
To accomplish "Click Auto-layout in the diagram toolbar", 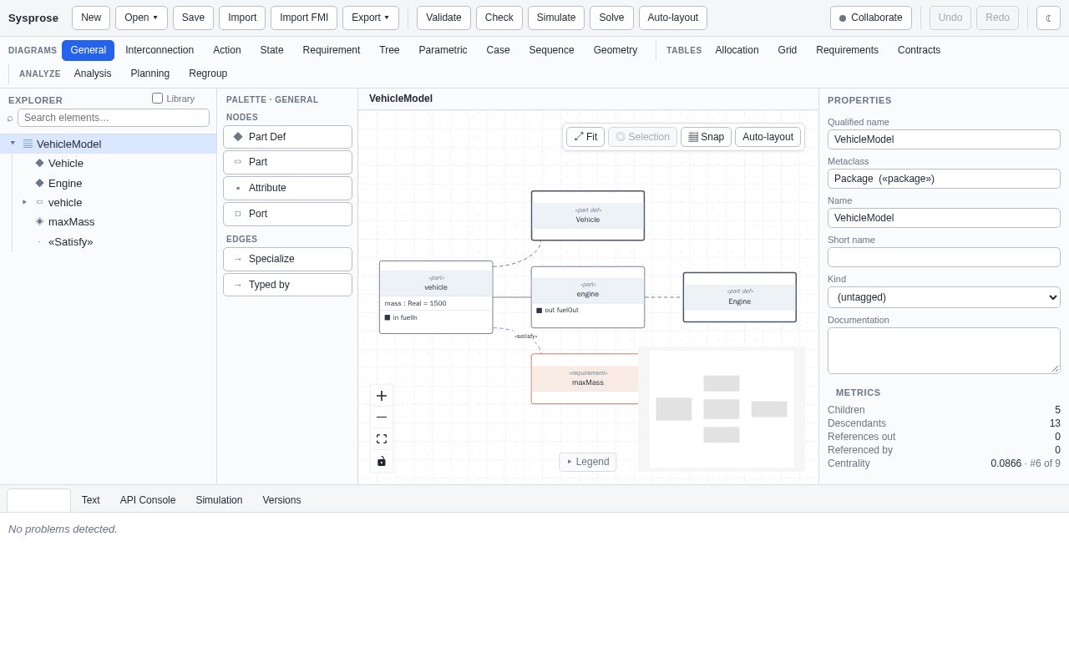I will tap(768, 137).
